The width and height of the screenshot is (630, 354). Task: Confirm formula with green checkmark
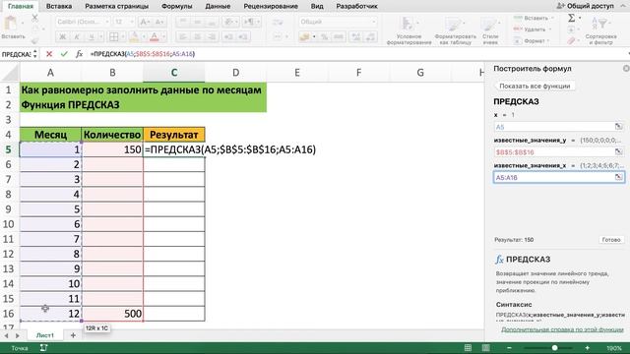pyautogui.click(x=64, y=54)
